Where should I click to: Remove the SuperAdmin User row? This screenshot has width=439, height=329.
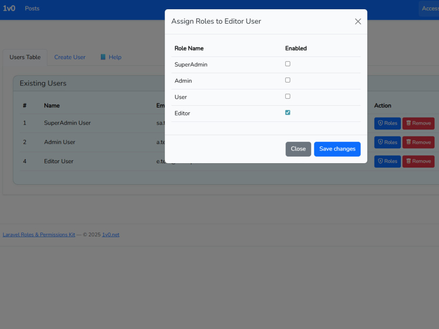click(x=418, y=123)
